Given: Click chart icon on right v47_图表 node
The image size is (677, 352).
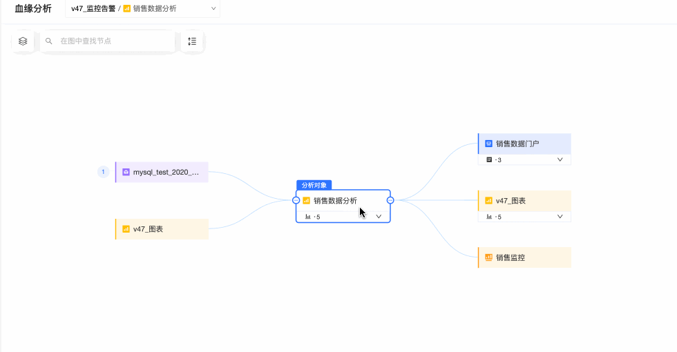Looking at the screenshot, I should (488, 201).
